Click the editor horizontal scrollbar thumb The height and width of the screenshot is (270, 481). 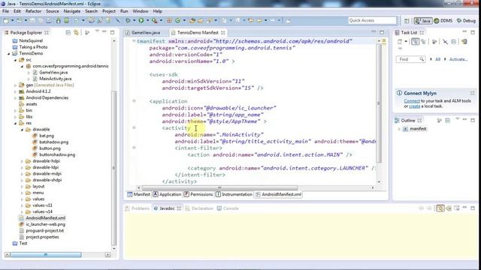[219, 187]
